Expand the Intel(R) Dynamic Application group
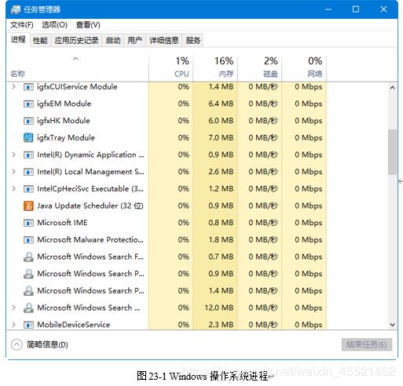Viewport: 403px width, 386px height. (x=14, y=155)
